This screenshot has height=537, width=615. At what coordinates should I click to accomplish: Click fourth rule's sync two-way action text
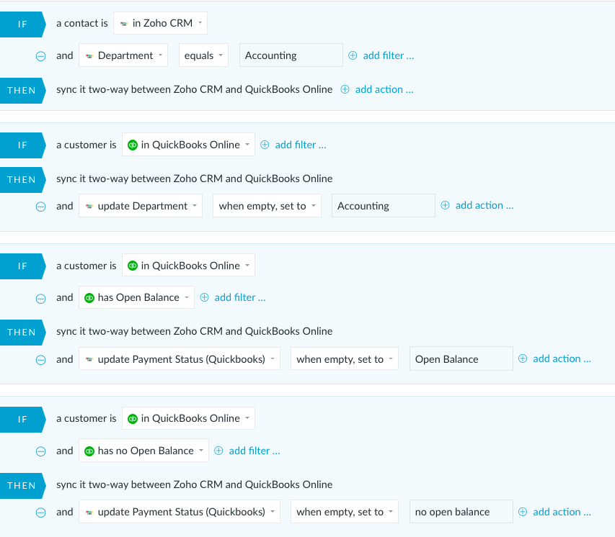coord(195,485)
